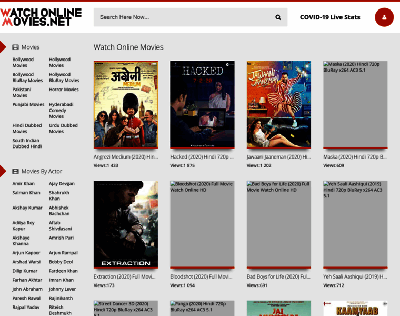Image resolution: width=400 pixels, height=316 pixels.
Task: Open Hindi Dubbed Movies category
Action: pyautogui.click(x=27, y=129)
